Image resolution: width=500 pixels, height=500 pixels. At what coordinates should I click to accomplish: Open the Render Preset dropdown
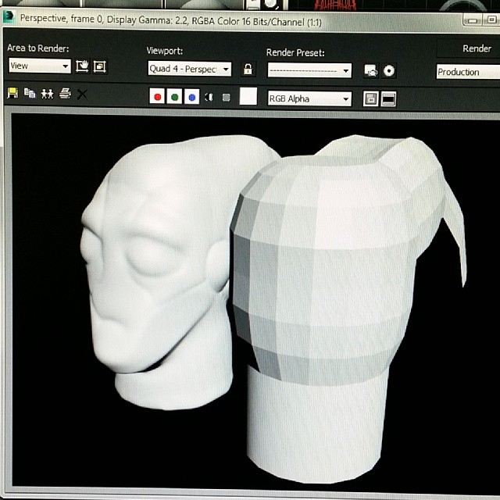(x=309, y=70)
